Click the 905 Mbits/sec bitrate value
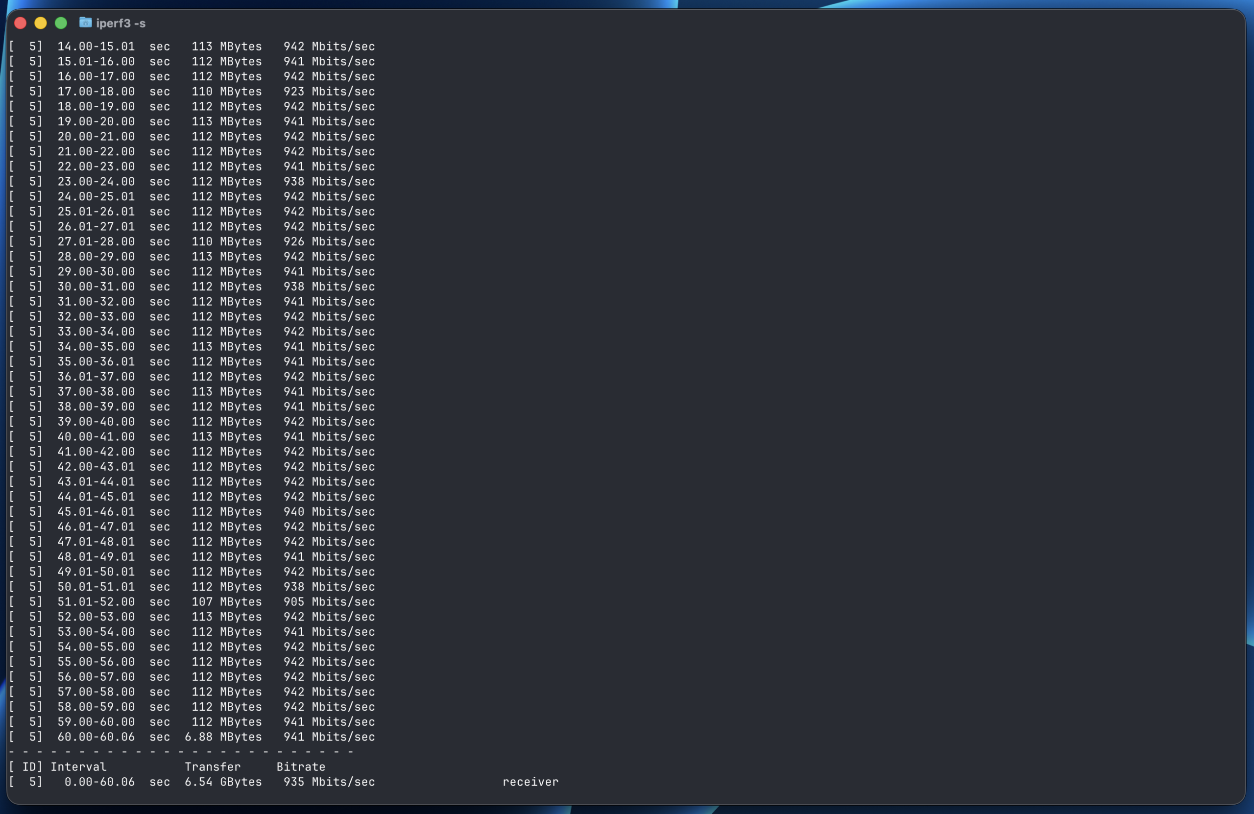This screenshot has width=1254, height=814. click(329, 601)
